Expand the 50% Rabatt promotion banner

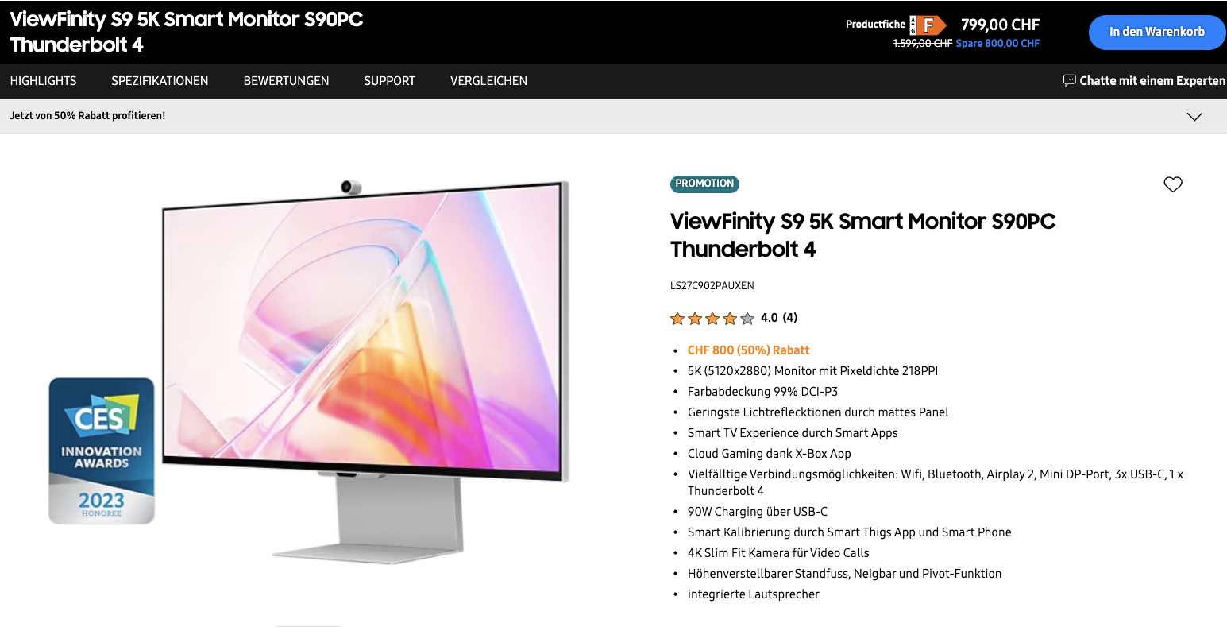(x=1194, y=117)
